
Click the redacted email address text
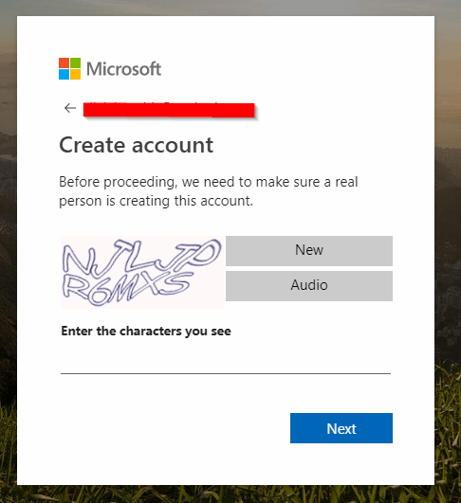(169, 110)
